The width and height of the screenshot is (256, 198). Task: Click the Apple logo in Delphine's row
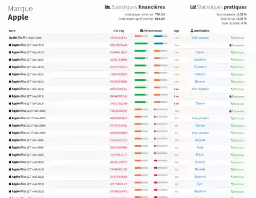pyautogui.click(x=10, y=191)
